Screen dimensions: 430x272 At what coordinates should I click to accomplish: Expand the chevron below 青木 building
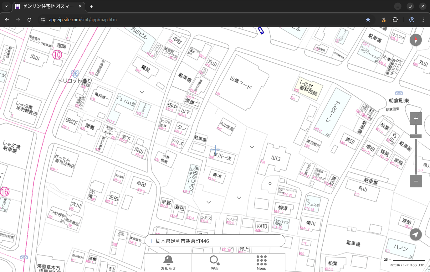click(x=209, y=202)
